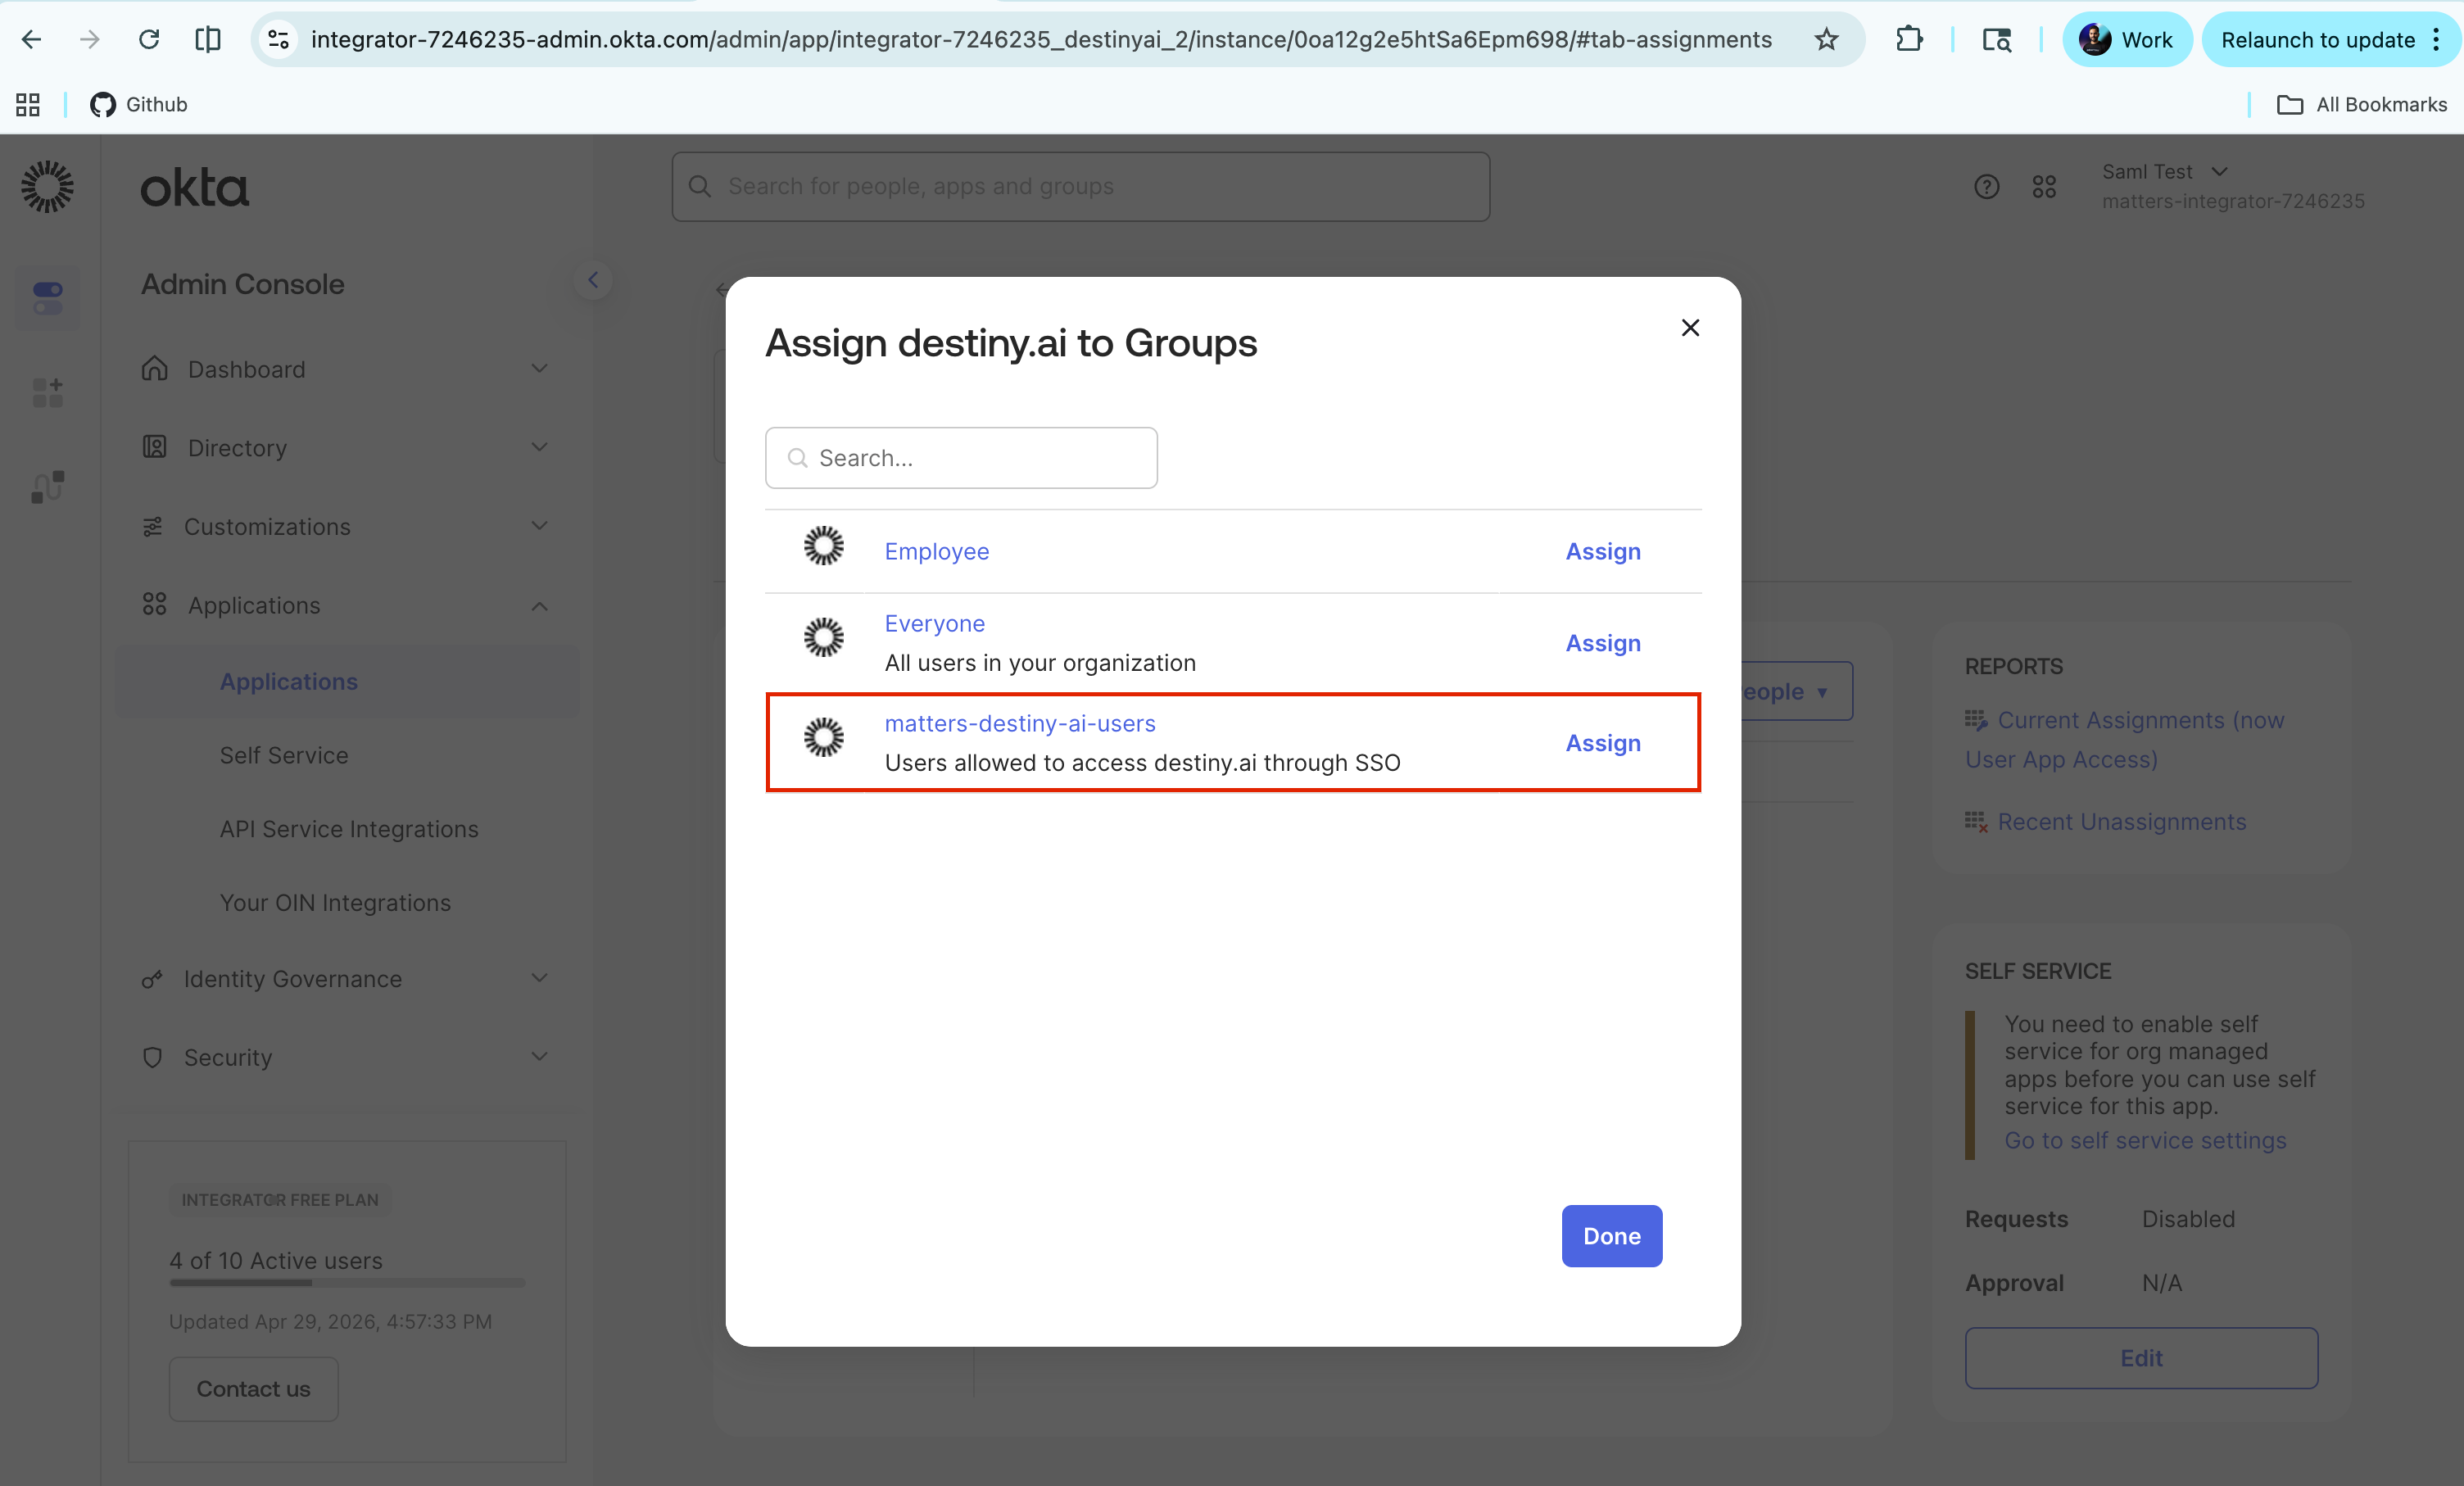Open the apps grid in bookmarks bar
The height and width of the screenshot is (1486, 2464).
(x=28, y=104)
